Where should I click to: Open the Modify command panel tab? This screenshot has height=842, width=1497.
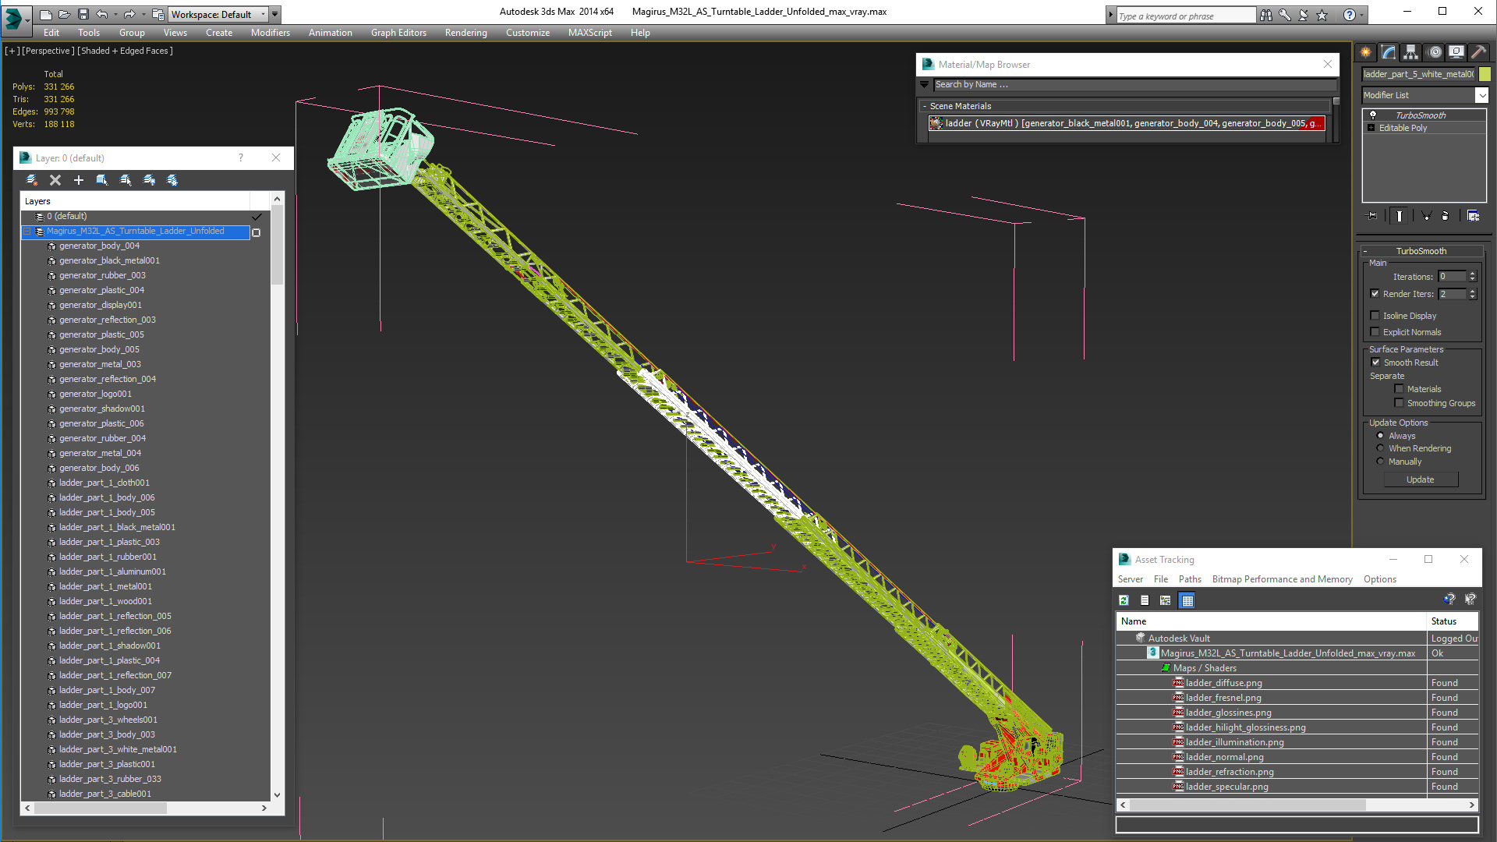click(x=1389, y=52)
